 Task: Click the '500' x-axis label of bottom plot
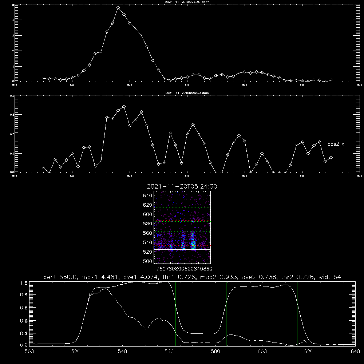29,352
